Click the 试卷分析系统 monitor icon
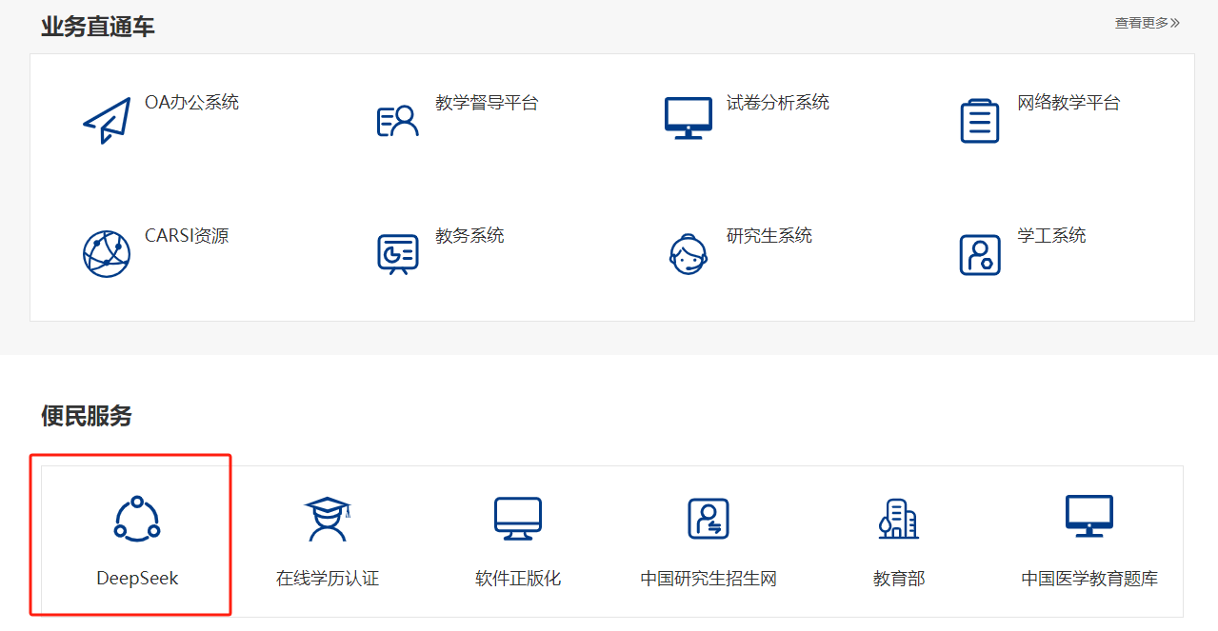Screen dimensions: 1218x631 (689, 119)
